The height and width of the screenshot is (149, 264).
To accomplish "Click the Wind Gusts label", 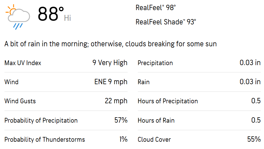I will tap(20, 101).
